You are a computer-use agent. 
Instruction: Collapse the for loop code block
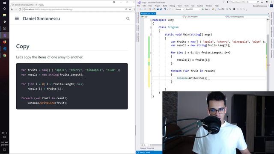click(x=151, y=53)
